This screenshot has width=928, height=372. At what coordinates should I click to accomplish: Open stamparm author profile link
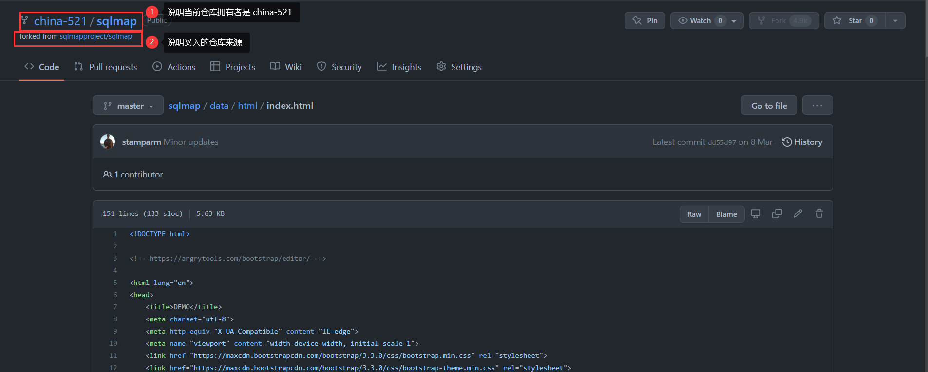click(x=142, y=142)
